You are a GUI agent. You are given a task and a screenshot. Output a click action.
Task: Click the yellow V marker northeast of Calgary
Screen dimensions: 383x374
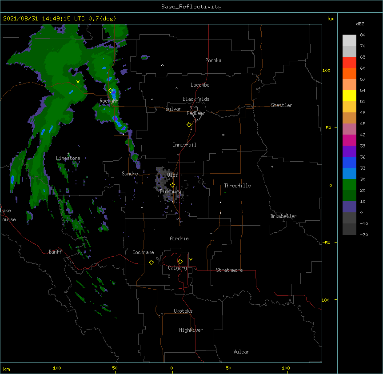click(x=191, y=259)
